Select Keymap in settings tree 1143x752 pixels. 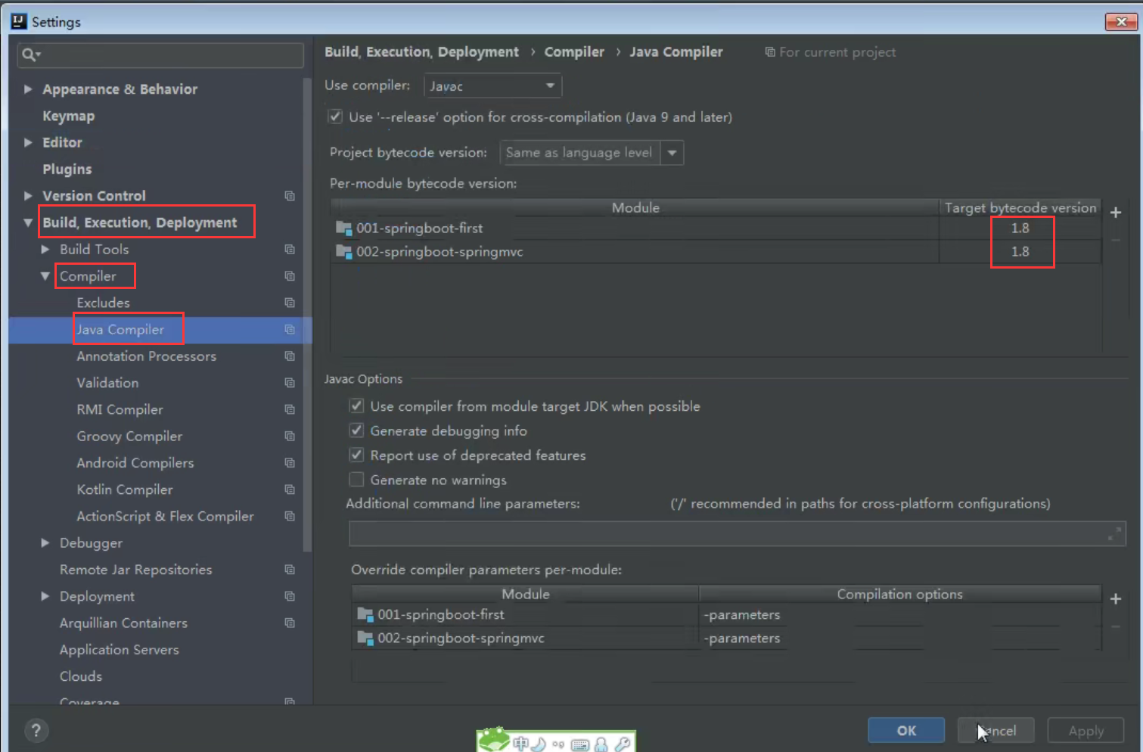tap(69, 116)
